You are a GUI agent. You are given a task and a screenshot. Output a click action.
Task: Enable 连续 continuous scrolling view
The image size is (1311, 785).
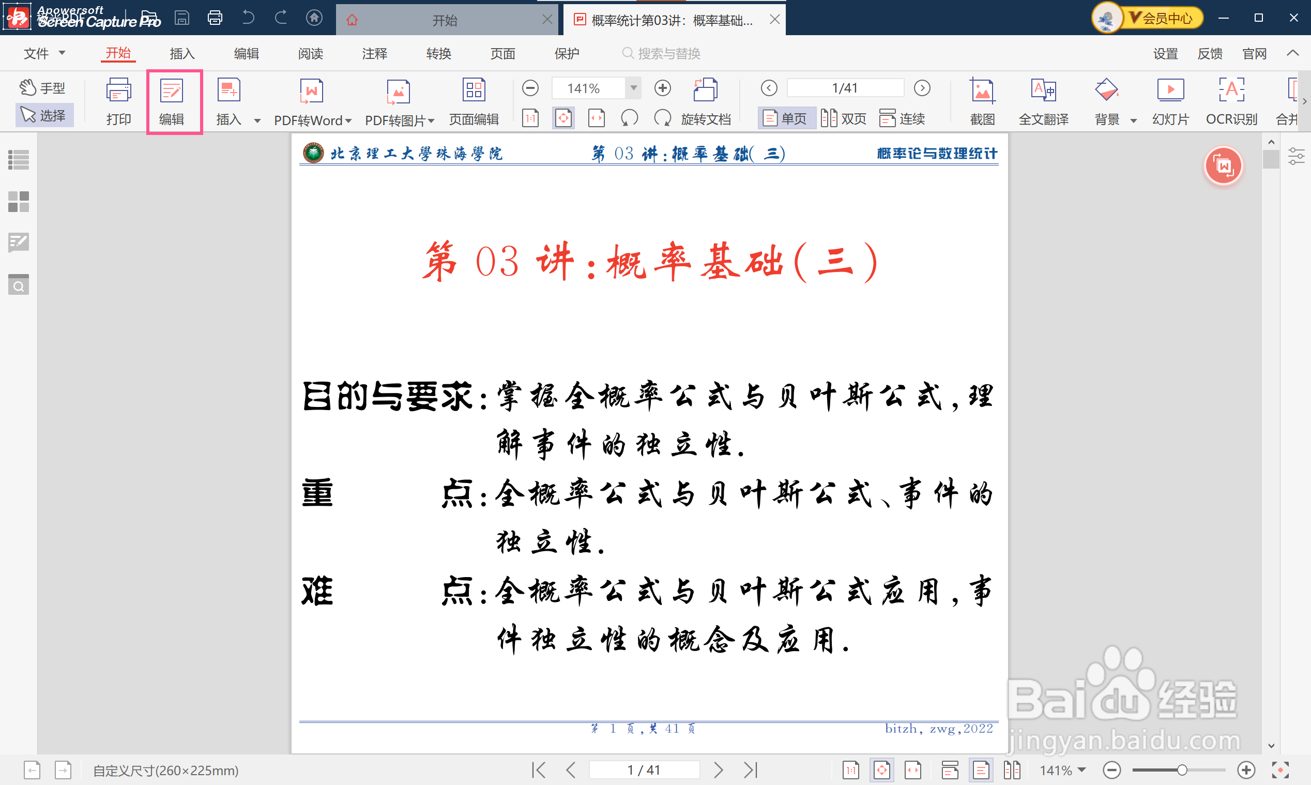903,118
